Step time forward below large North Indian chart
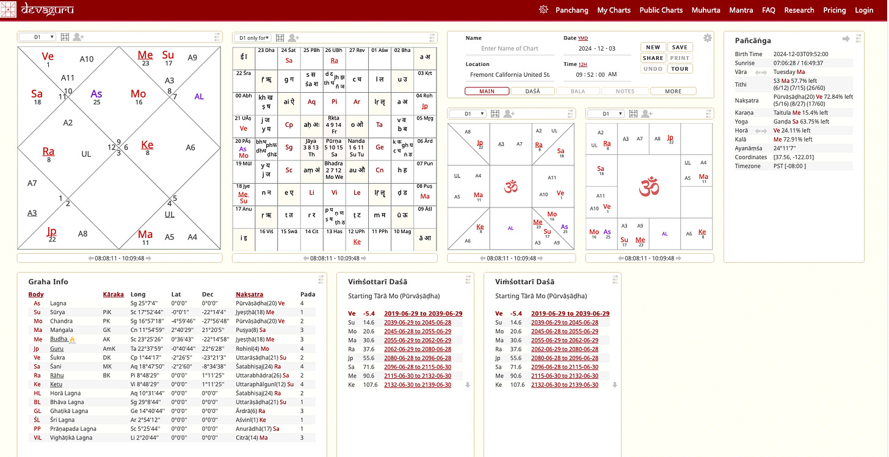 tap(148, 258)
